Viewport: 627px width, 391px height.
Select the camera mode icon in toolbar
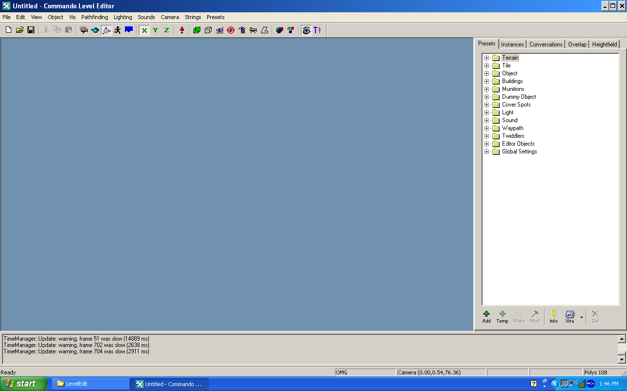84,30
